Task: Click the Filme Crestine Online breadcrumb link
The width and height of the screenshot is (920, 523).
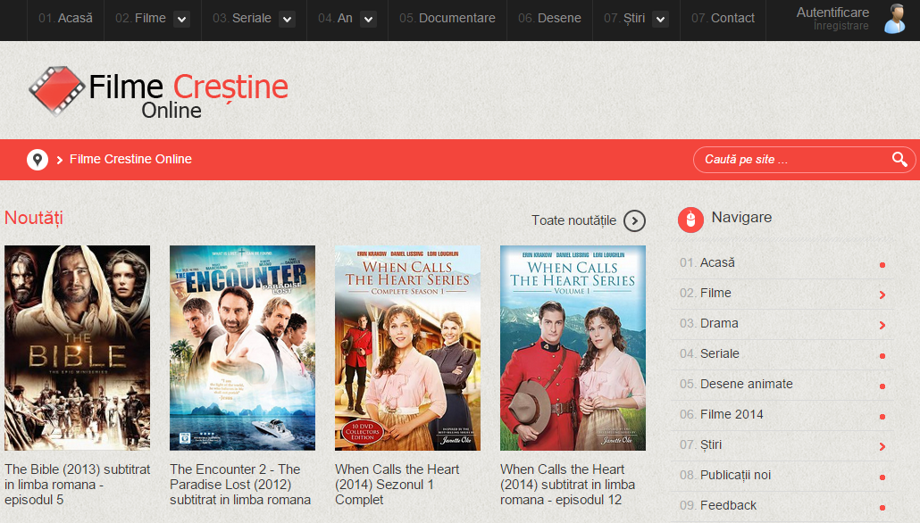Action: click(130, 160)
